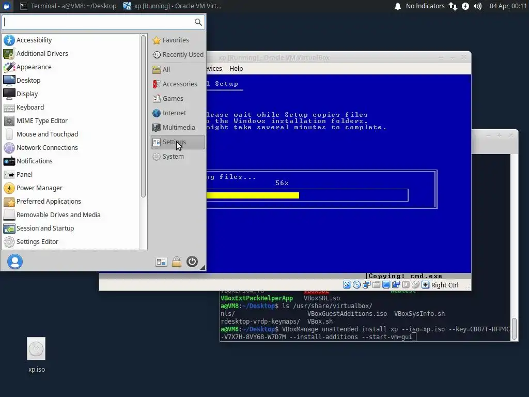The image size is (529, 397).
Task: Click the VBoxManage command line in terminal
Action: pyautogui.click(x=365, y=333)
